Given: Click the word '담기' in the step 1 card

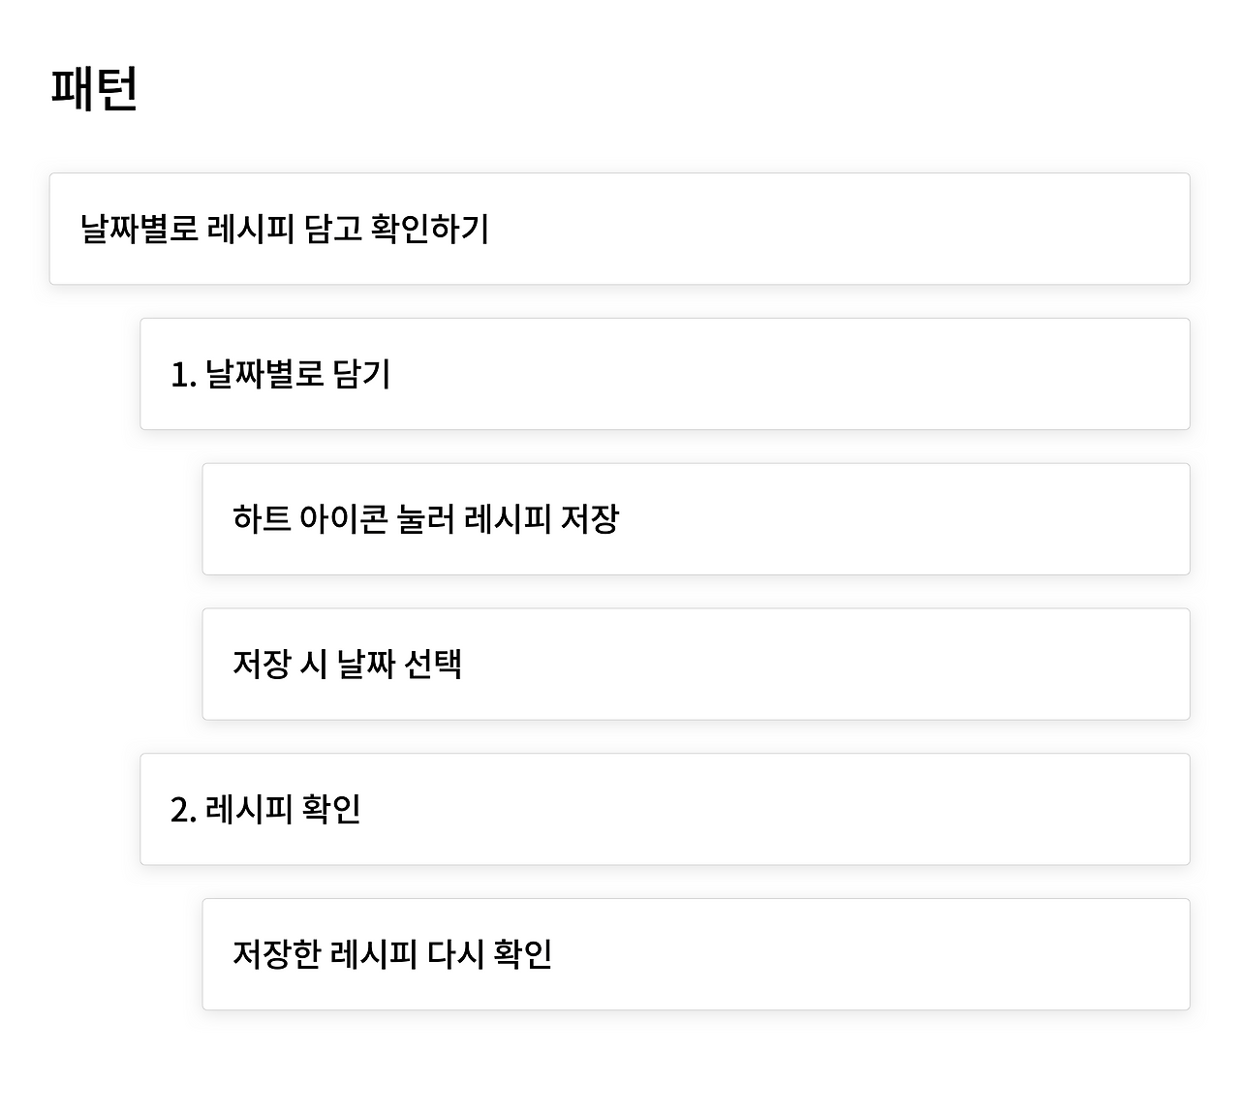Looking at the screenshot, I should coord(361,374).
